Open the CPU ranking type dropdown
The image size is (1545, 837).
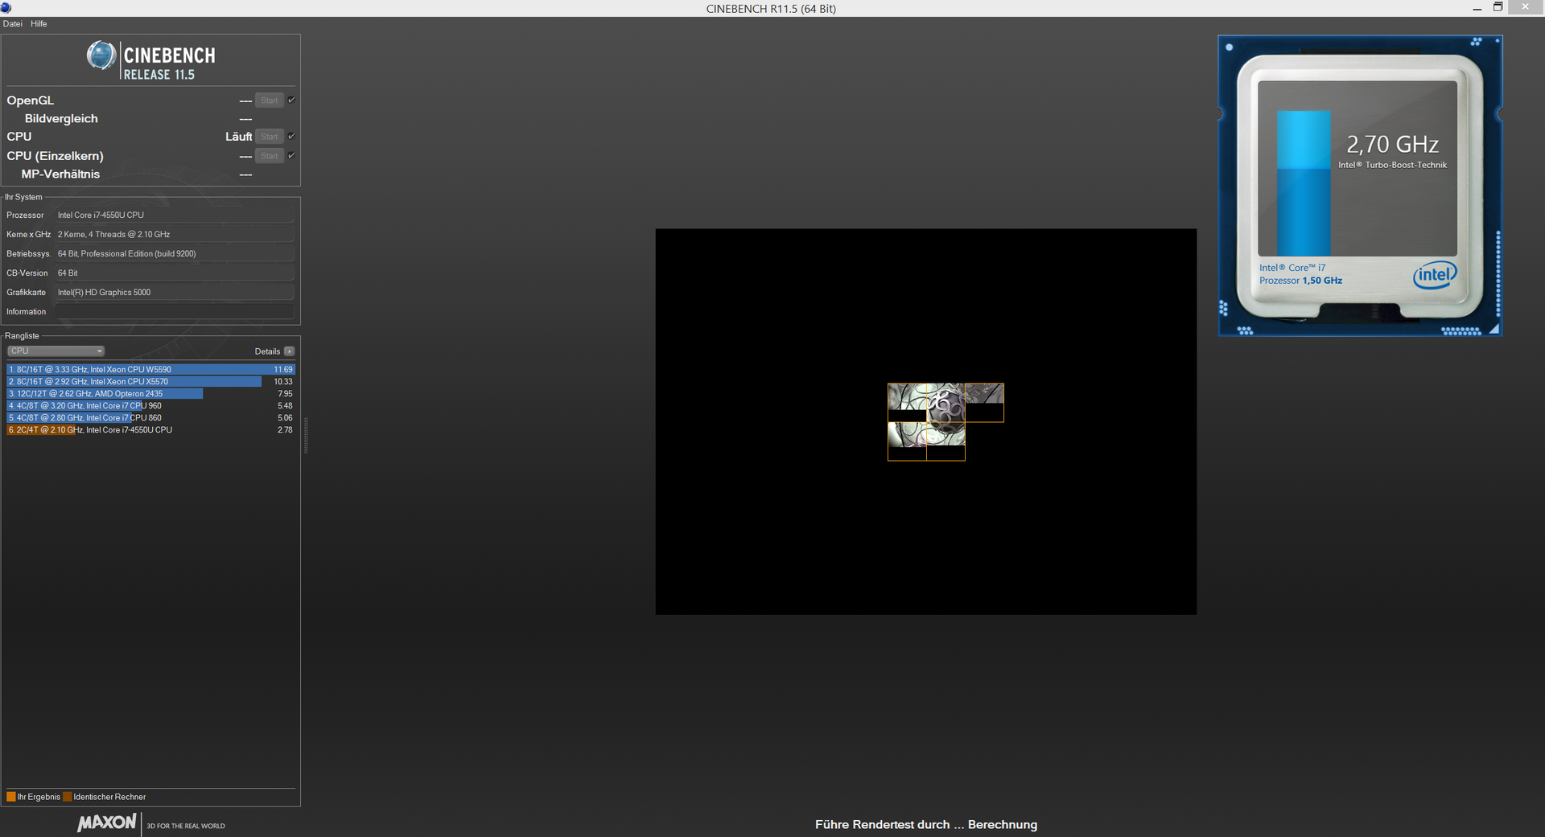coord(56,351)
